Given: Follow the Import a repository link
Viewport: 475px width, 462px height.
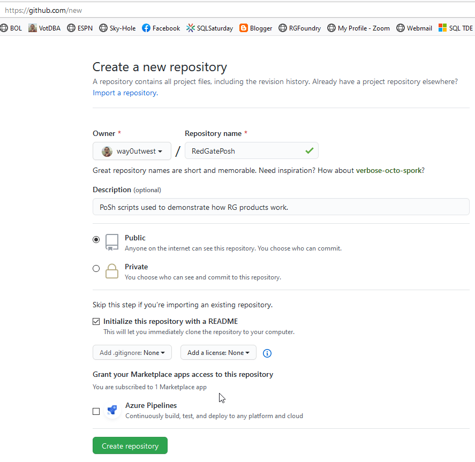Looking at the screenshot, I should [x=125, y=93].
